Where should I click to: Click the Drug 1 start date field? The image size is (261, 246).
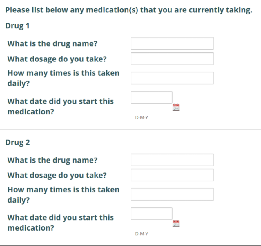tap(151, 97)
